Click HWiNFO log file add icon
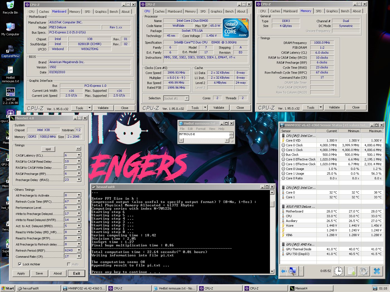The height and width of the screenshot is (292, 390). click(351, 271)
